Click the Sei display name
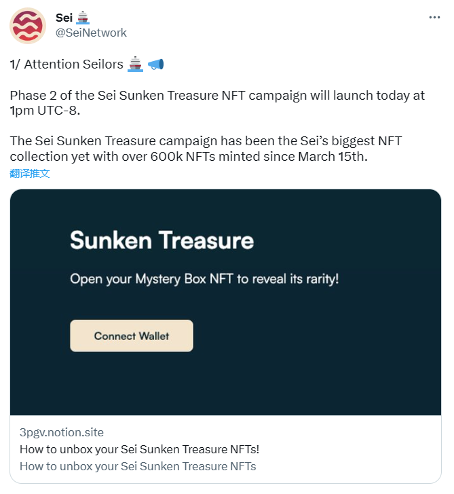454x494 pixels. [64, 18]
